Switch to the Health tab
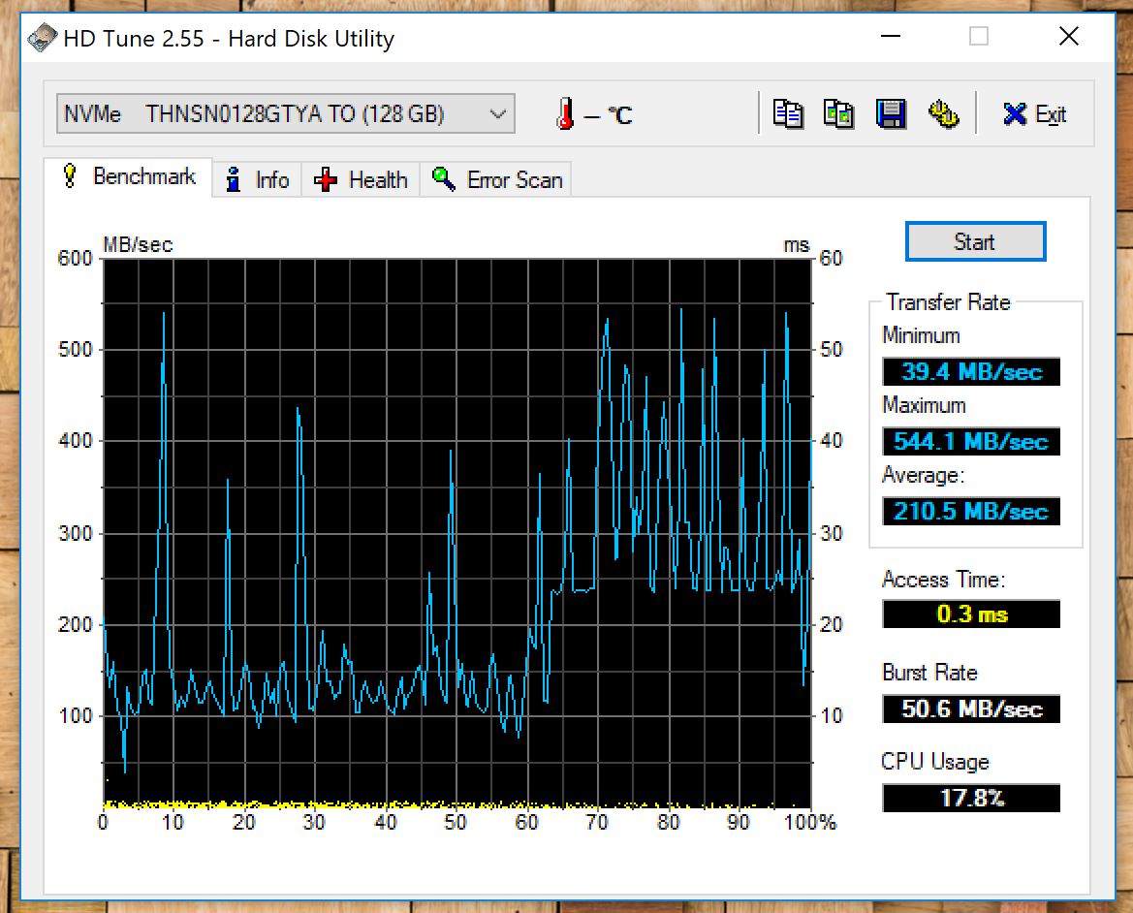The height and width of the screenshot is (913, 1133). point(361,179)
